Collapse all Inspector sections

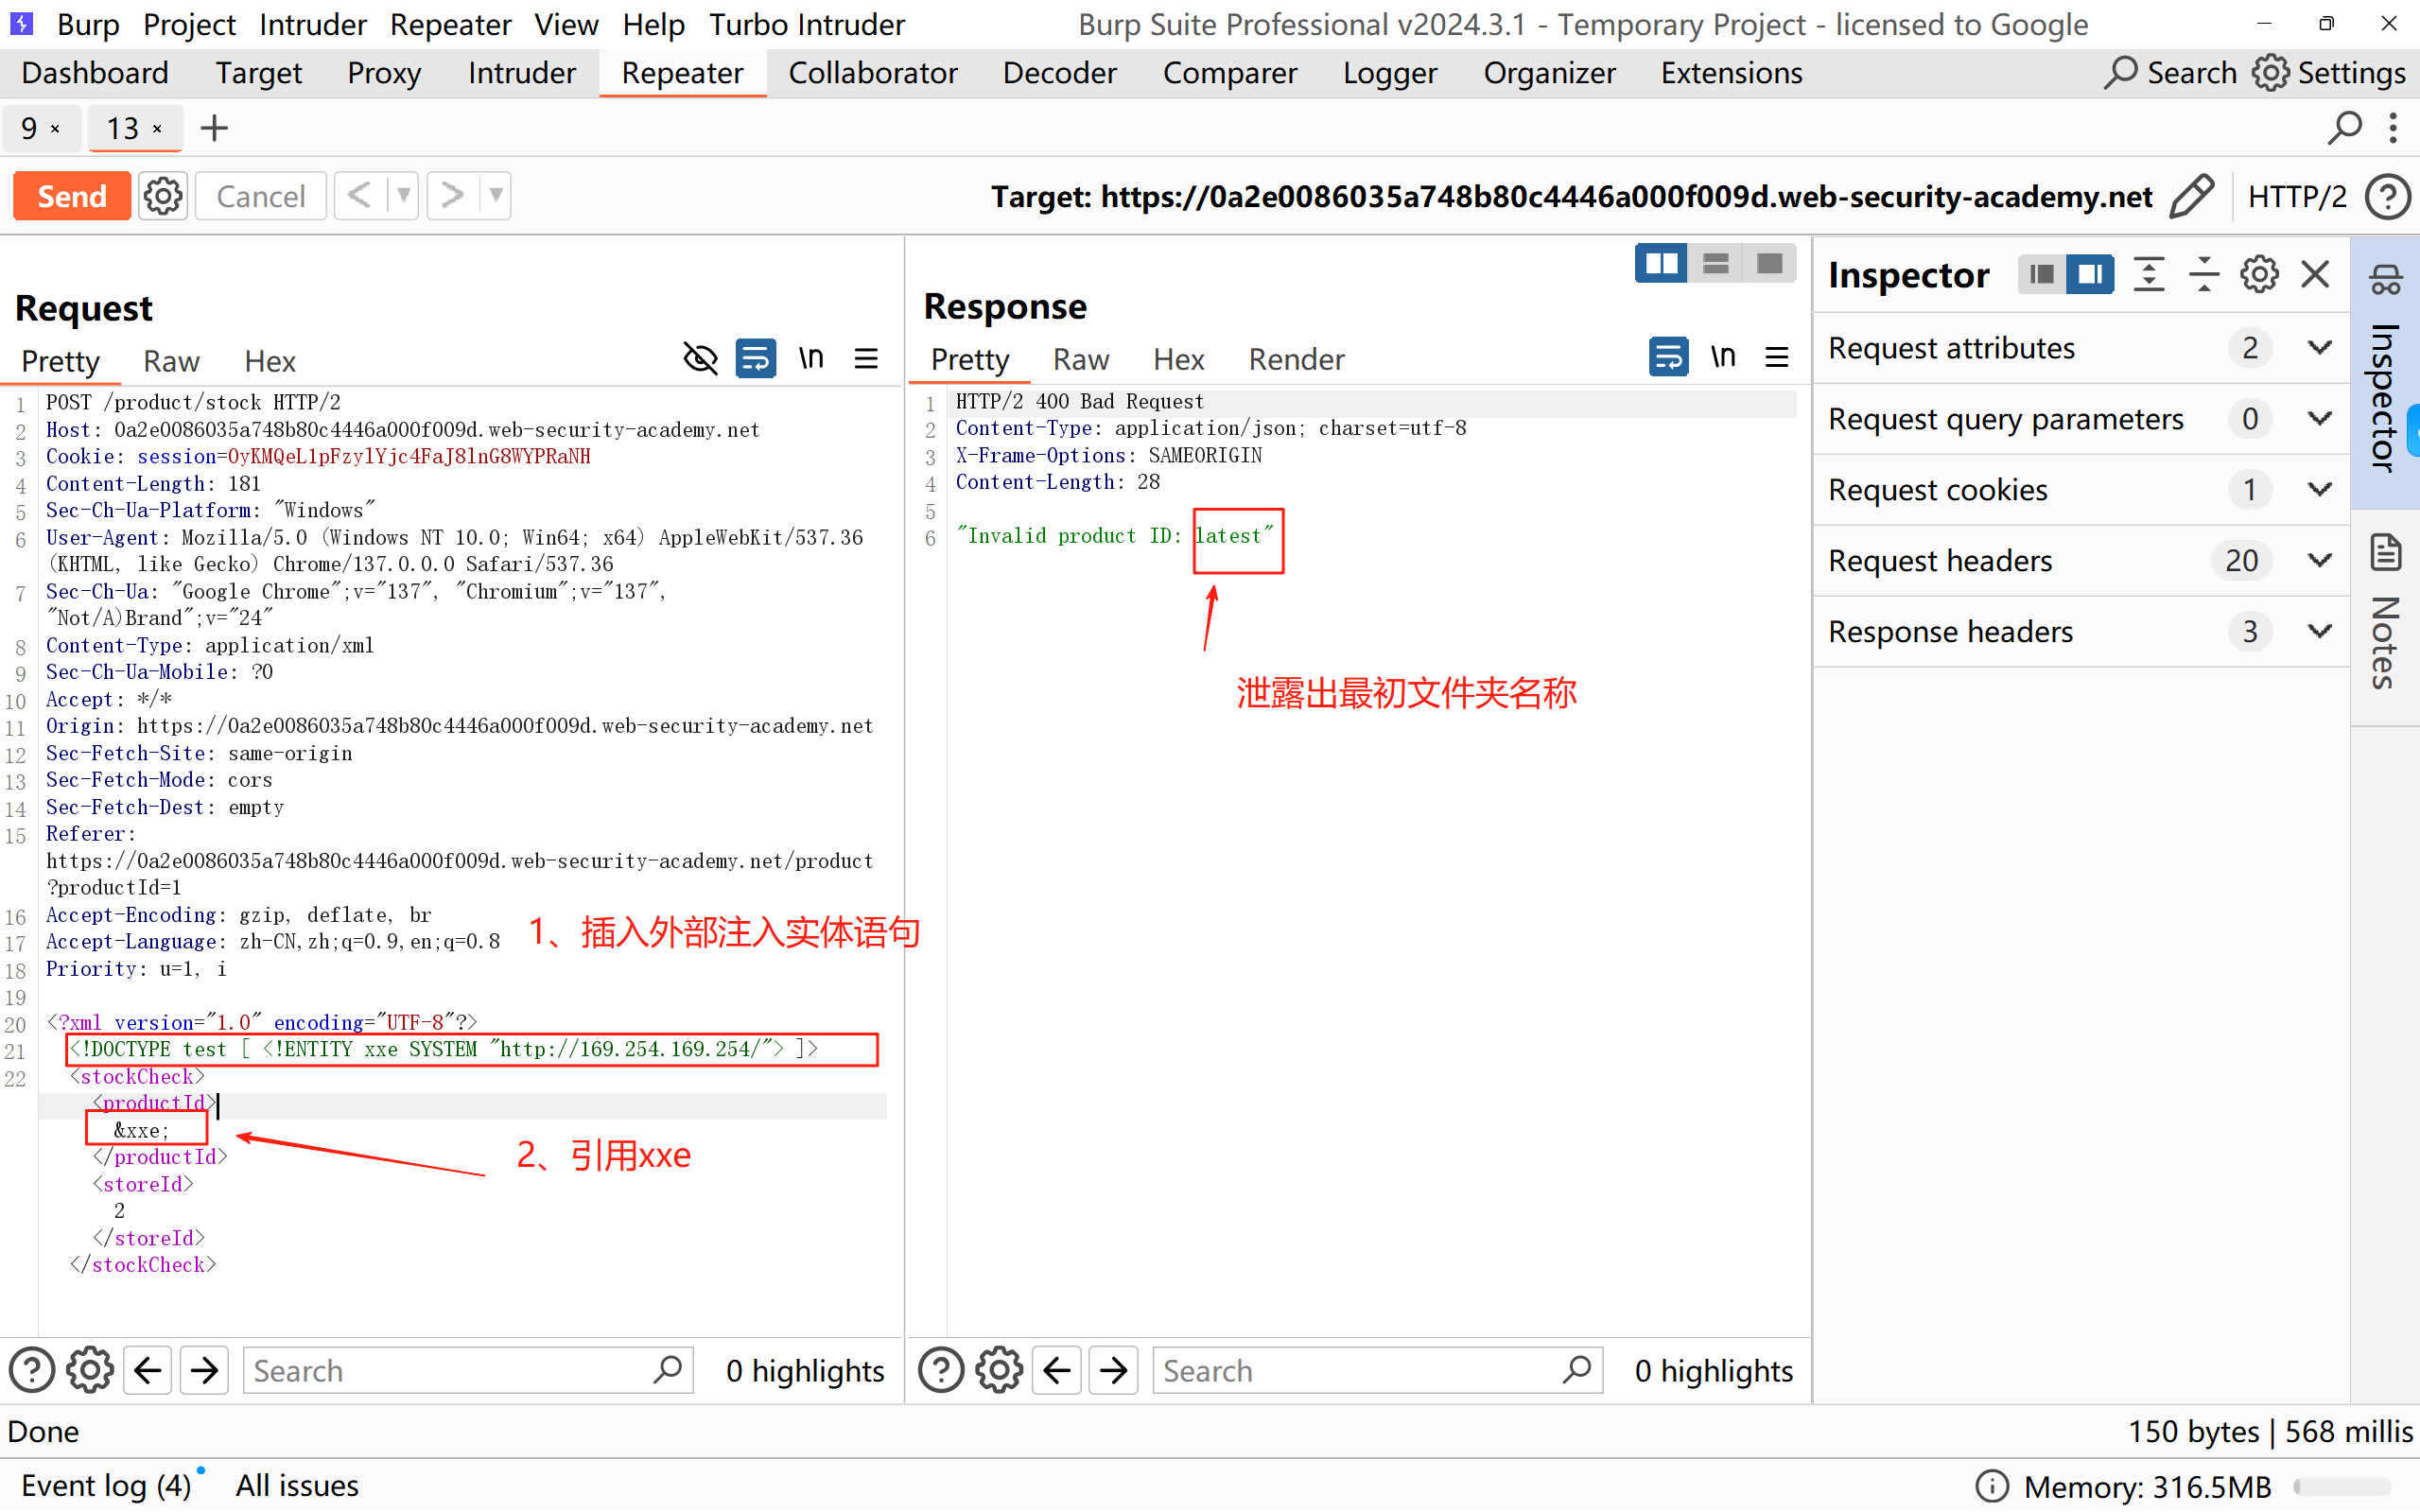click(x=2203, y=274)
